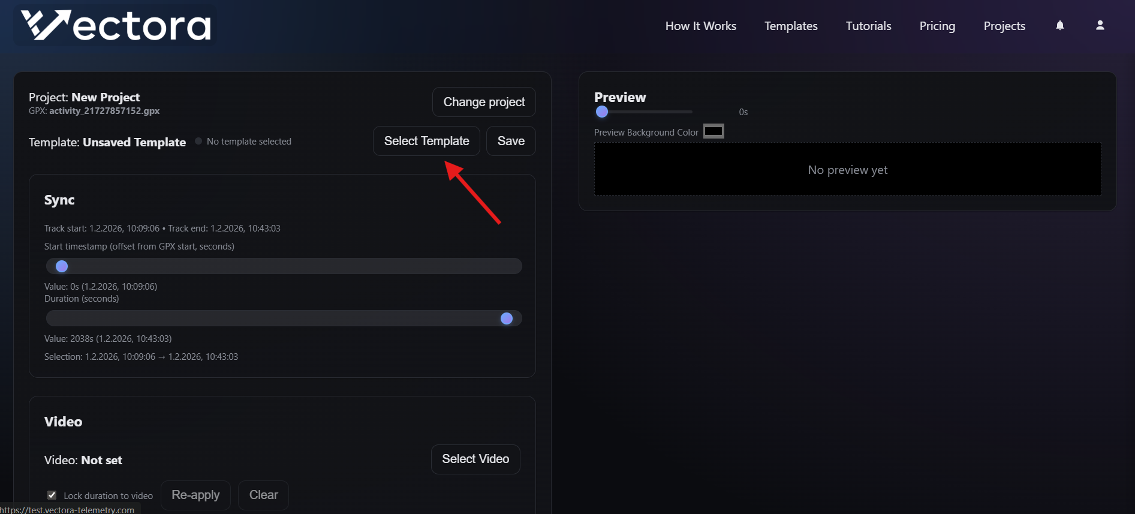Open Preview Background Color swatch
Viewport: 1135px width, 514px height.
[713, 131]
